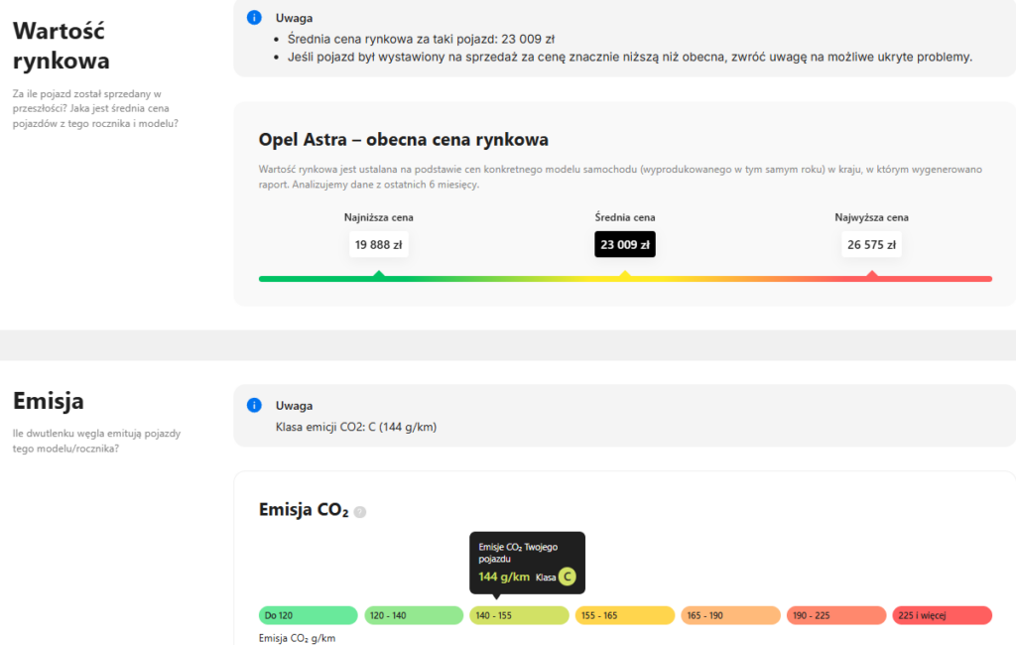Select the yellow average price marker triangle
Viewport: 1016px width, 645px height.
coord(625,273)
